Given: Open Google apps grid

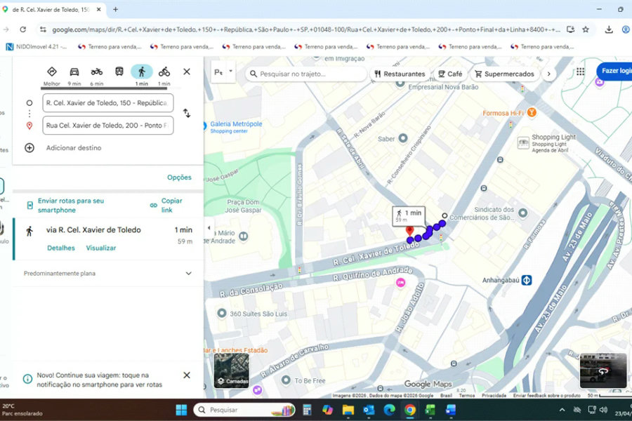Looking at the screenshot, I should point(581,72).
